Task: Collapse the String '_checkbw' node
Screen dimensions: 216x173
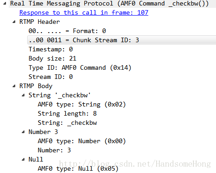Action: pyautogui.click(x=23, y=95)
